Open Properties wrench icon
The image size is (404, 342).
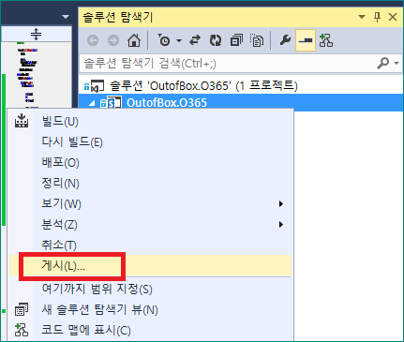point(285,40)
